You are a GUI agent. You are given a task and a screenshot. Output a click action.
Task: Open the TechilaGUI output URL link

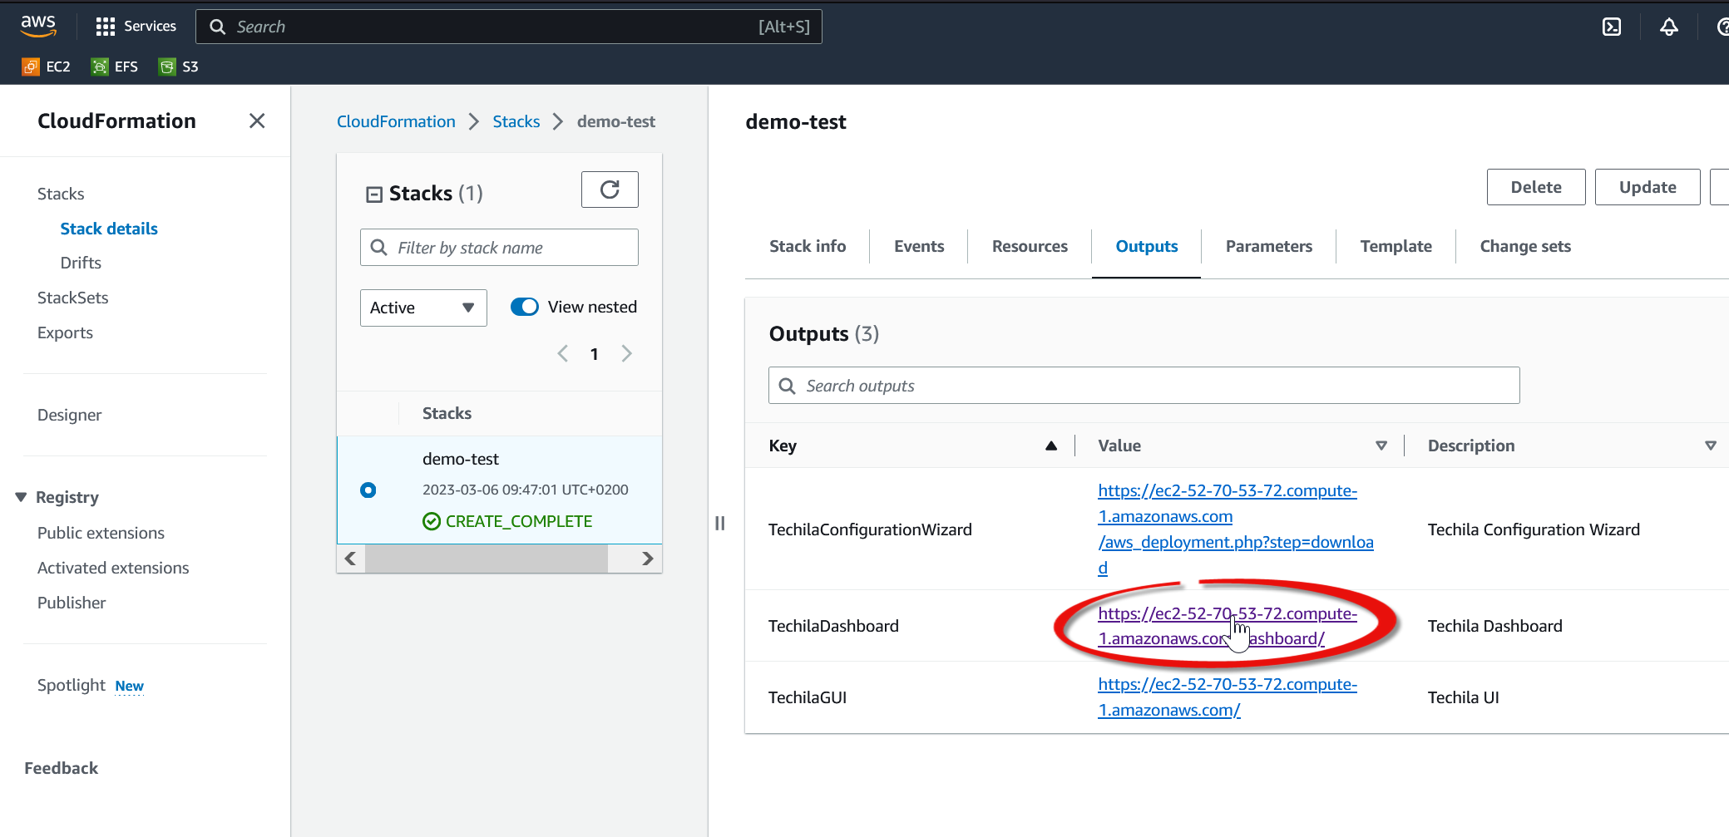coord(1227,697)
